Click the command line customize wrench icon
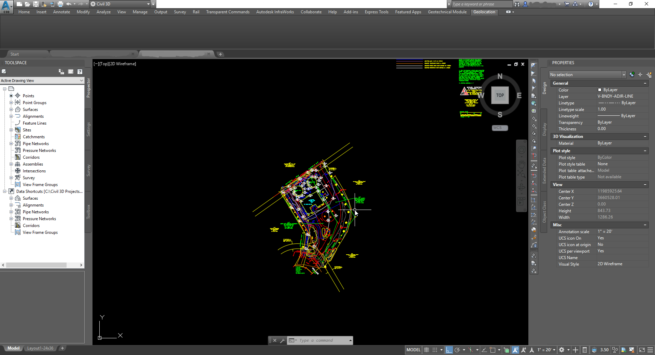Screen dimensions: 655x355 point(282,340)
